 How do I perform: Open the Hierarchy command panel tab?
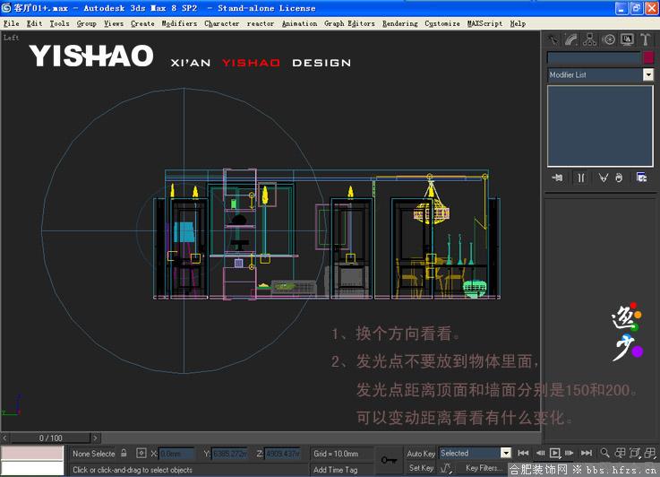pos(590,40)
